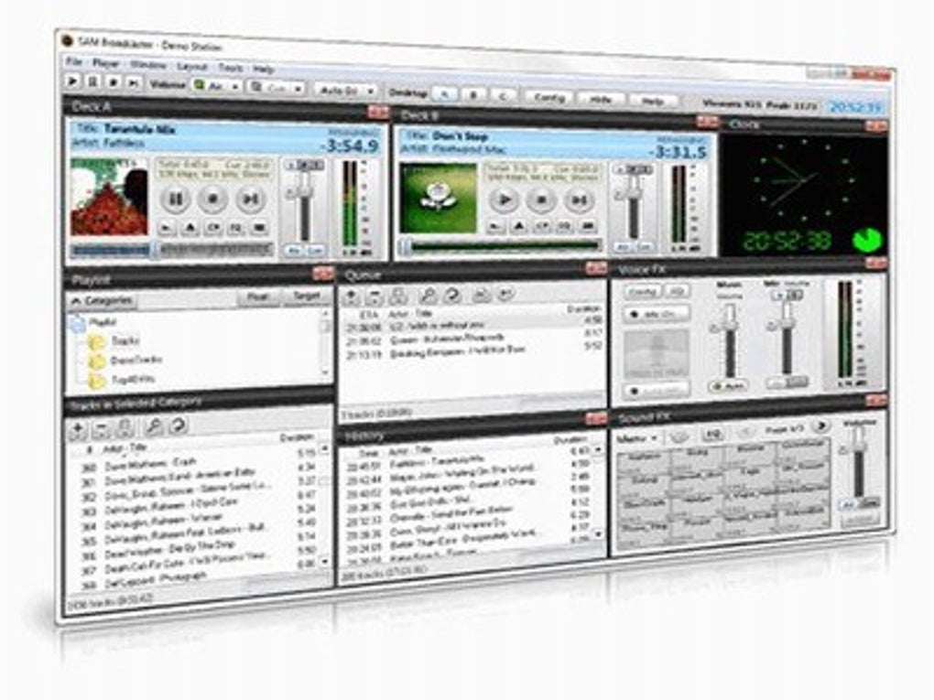Go to next page of Sound FX pads

821,425
